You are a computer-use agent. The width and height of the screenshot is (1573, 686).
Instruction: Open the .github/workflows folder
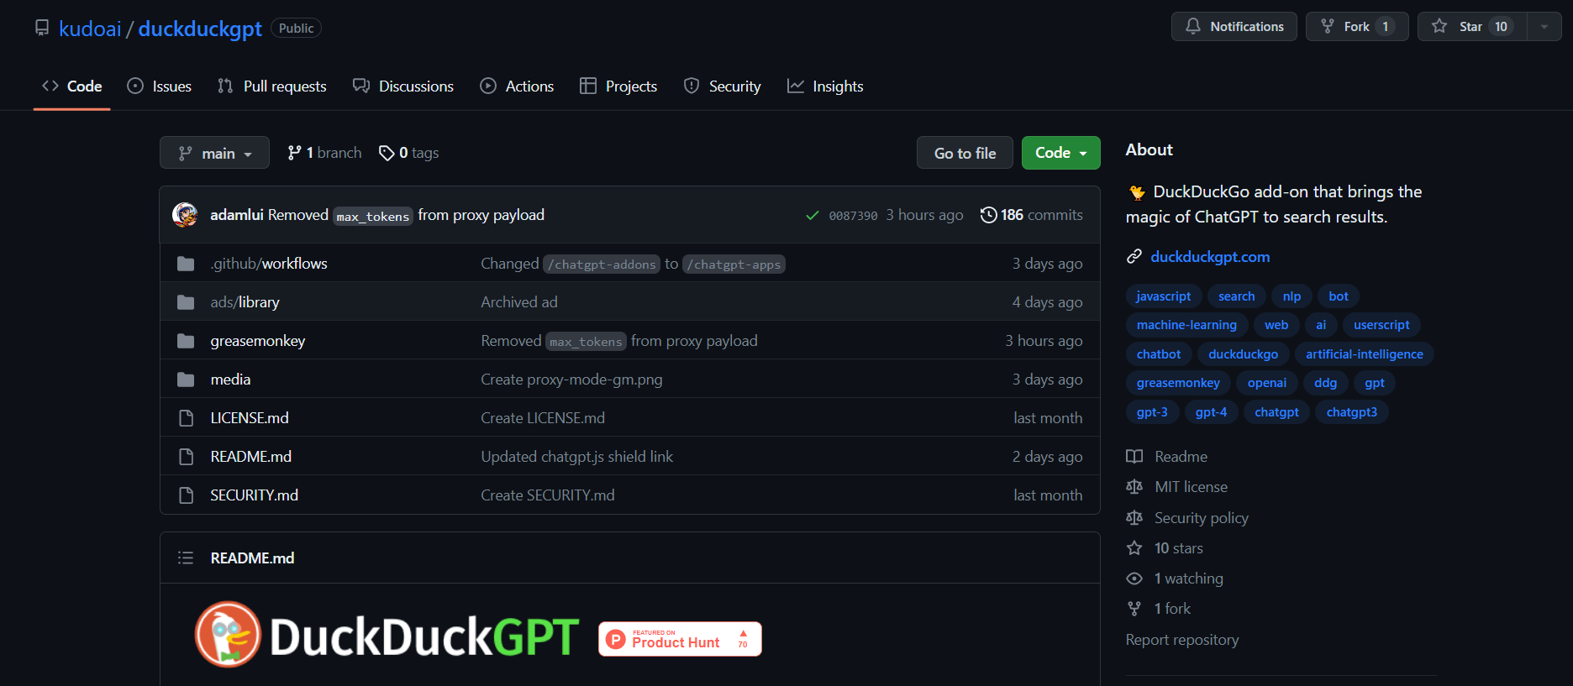(269, 264)
